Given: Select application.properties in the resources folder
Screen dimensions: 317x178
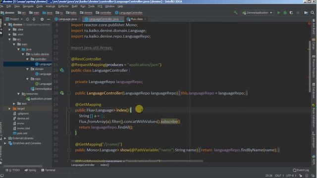Looking at the screenshot, I should coord(39,99).
